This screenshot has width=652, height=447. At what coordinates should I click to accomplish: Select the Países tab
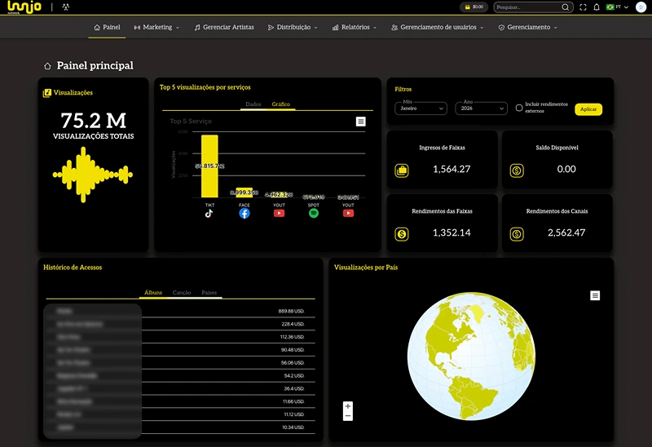209,293
